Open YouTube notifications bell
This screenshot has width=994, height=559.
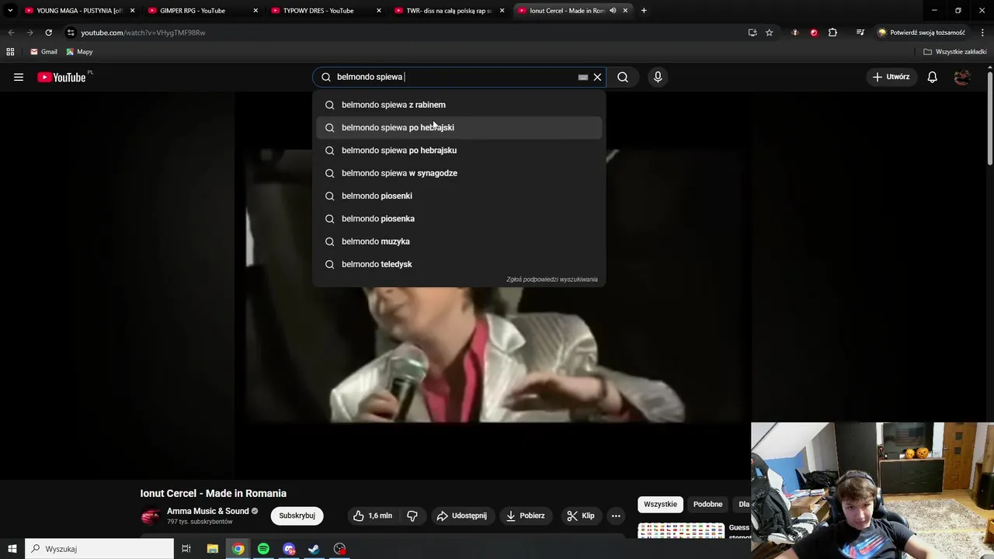(932, 77)
